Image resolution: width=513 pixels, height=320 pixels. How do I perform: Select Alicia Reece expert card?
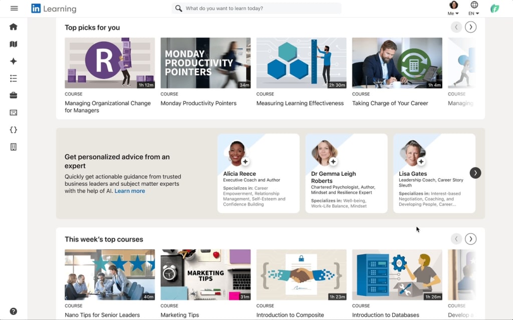click(259, 173)
